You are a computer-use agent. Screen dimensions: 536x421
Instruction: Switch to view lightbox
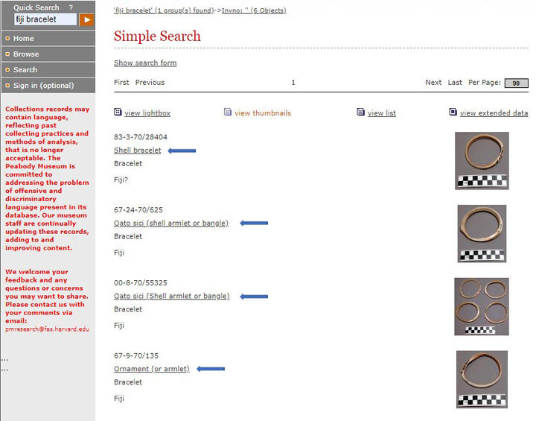click(x=147, y=113)
